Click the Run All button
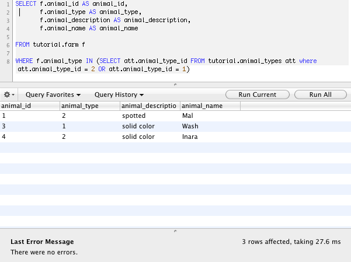 320,95
